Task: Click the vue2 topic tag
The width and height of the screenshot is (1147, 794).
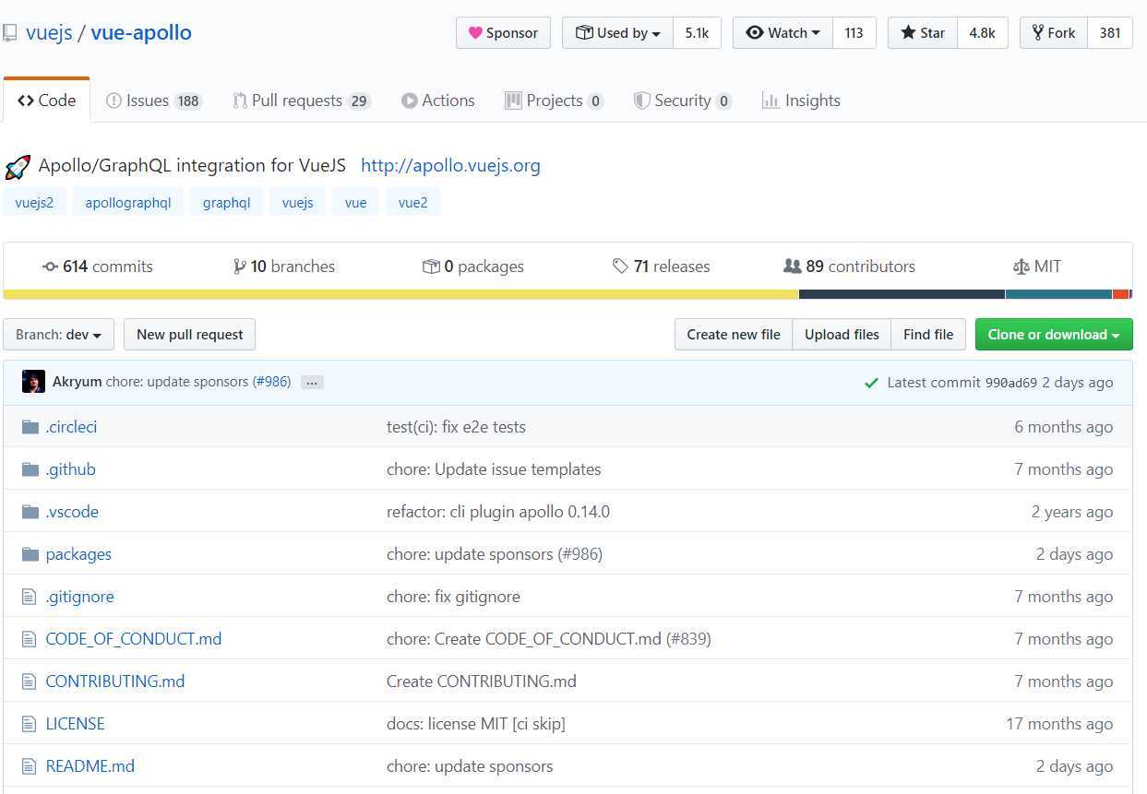Action: [x=412, y=203]
